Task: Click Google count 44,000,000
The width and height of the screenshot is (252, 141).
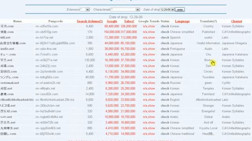Action: 112,43
